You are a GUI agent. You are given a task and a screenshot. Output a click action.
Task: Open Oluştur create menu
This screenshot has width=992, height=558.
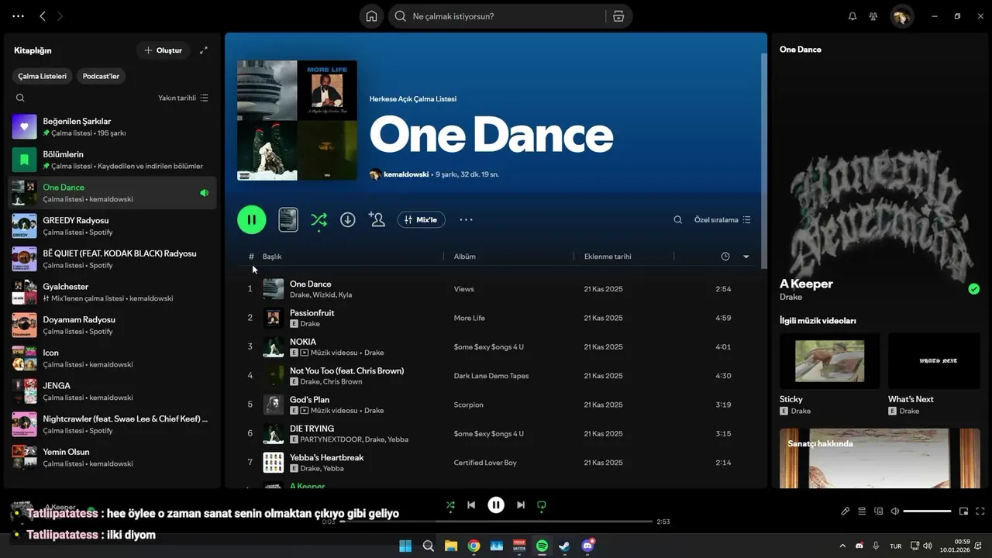click(164, 50)
